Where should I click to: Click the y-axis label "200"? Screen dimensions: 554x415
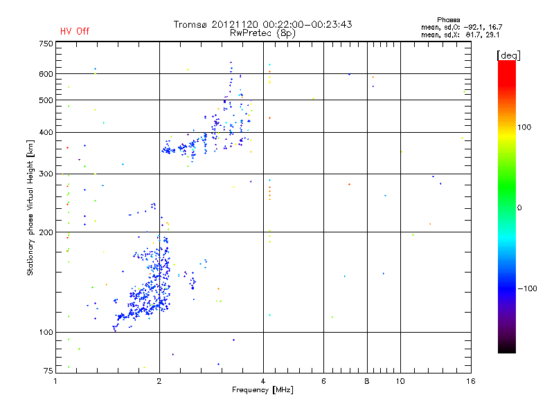coord(46,232)
